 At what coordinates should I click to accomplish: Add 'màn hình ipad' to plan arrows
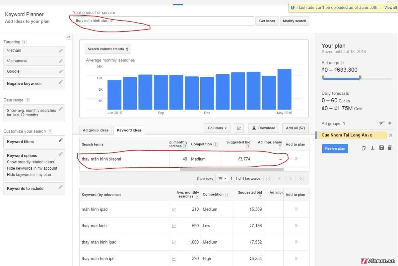point(296,209)
